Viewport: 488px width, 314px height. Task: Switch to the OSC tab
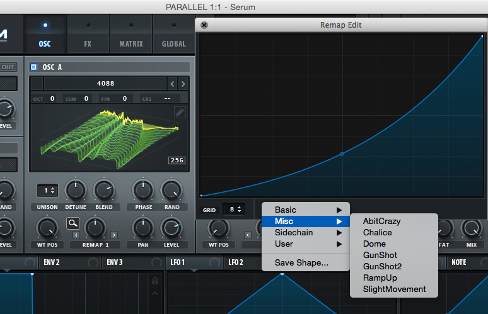pos(45,35)
